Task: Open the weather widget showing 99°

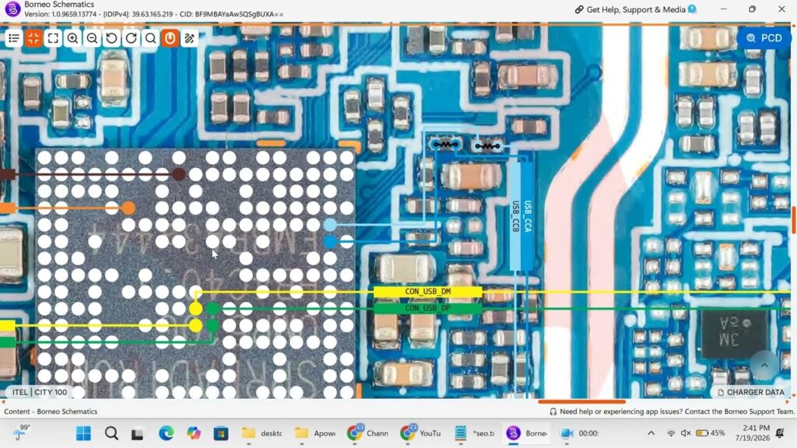Action: click(x=21, y=432)
